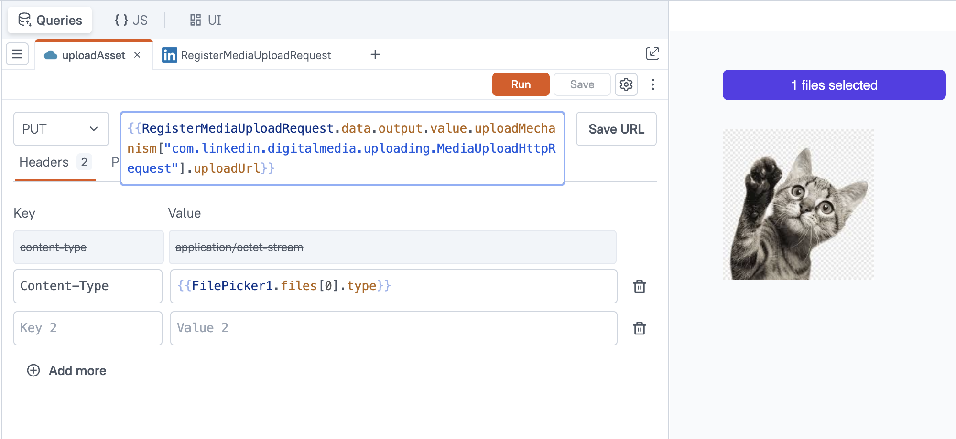Add a new query with the plus icon
The image size is (956, 439).
click(375, 54)
